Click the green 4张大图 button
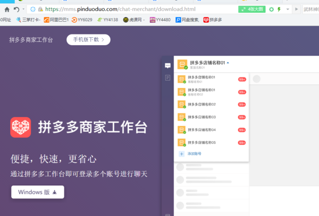Screen dimensions: 319x216 (x=252, y=9)
